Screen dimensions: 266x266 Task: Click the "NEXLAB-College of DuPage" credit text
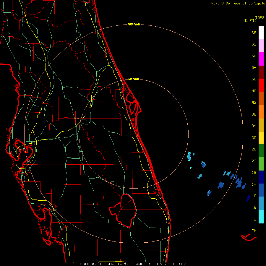pos(236,3)
